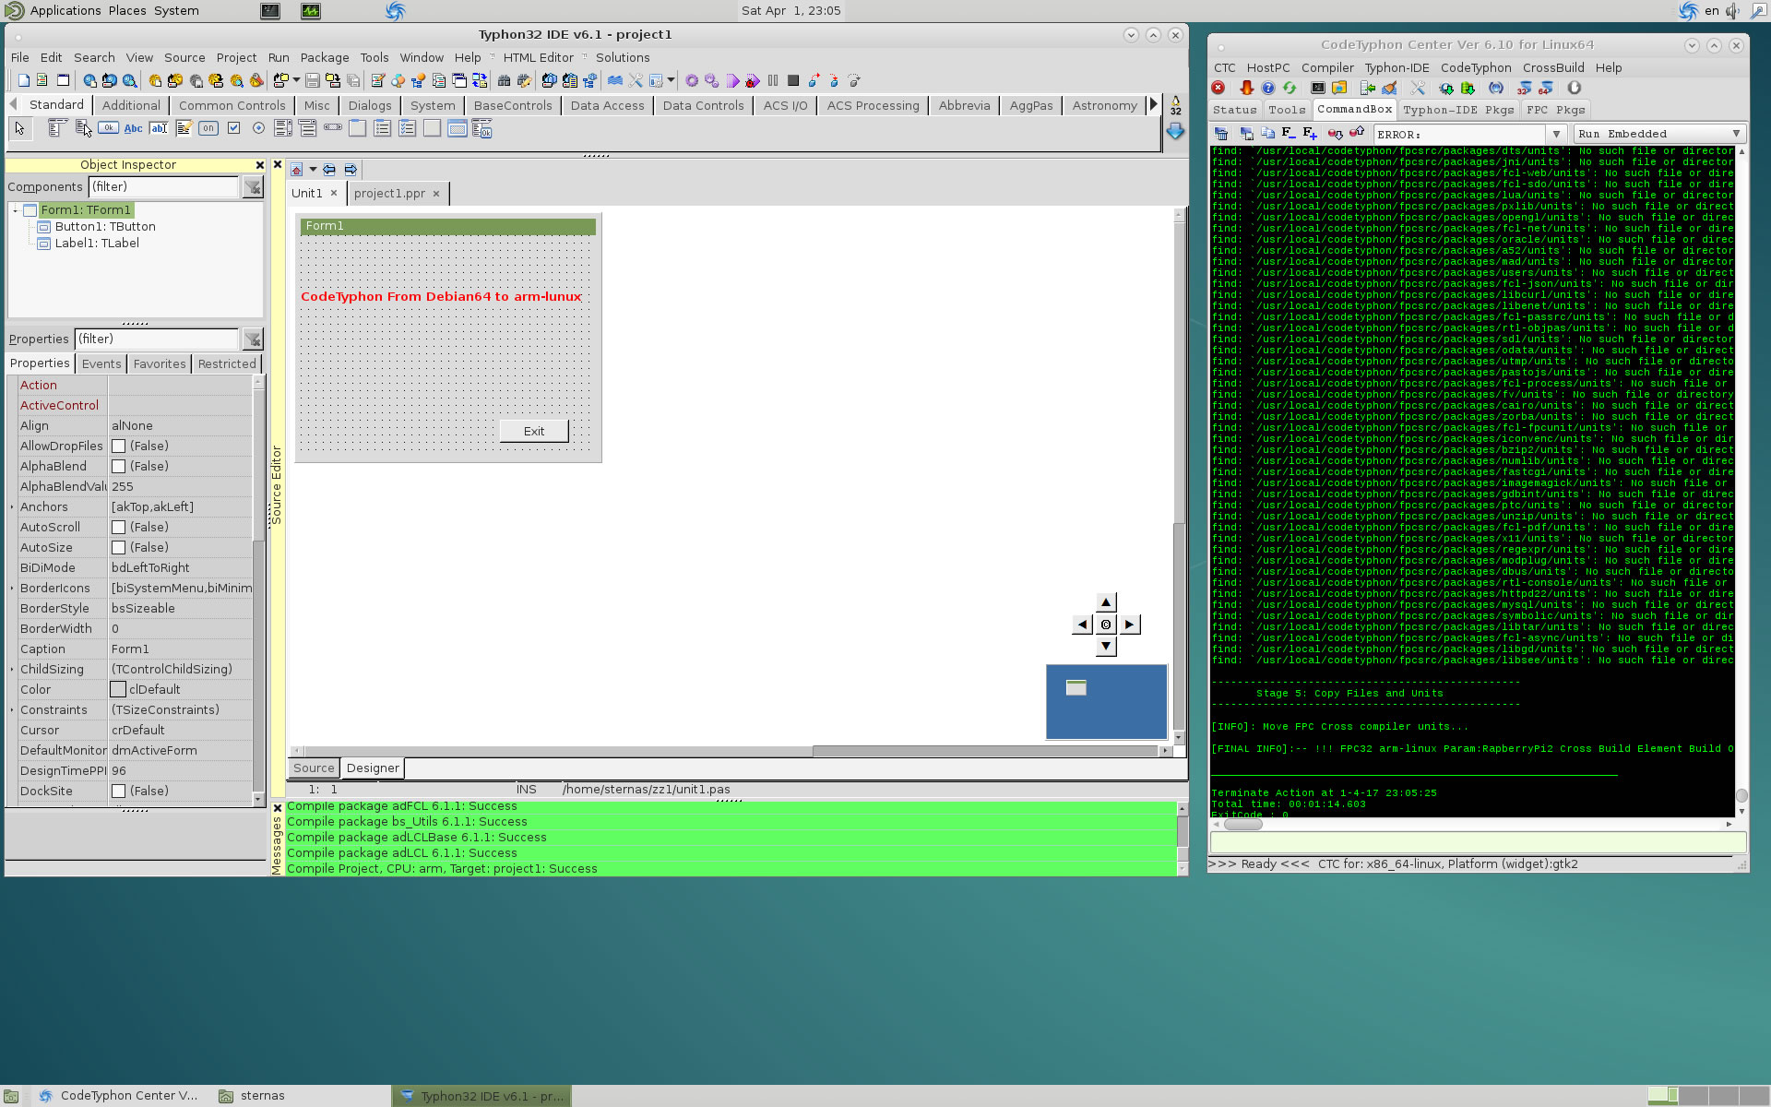Screen dimensions: 1771x1107
Task: Click the green refresh icon in CodeTyphon Center
Action: 1289,88
